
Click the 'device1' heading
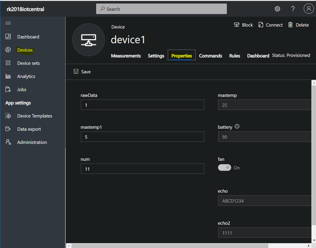(x=128, y=39)
